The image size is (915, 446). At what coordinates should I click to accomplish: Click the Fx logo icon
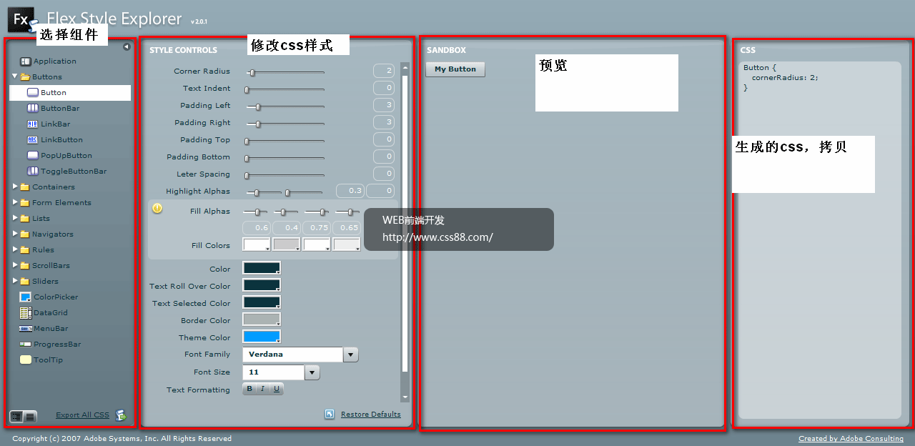tap(21, 19)
